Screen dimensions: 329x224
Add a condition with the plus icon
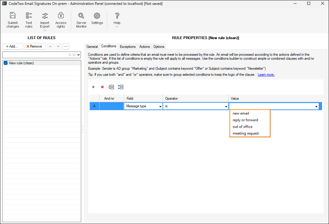tap(93, 87)
